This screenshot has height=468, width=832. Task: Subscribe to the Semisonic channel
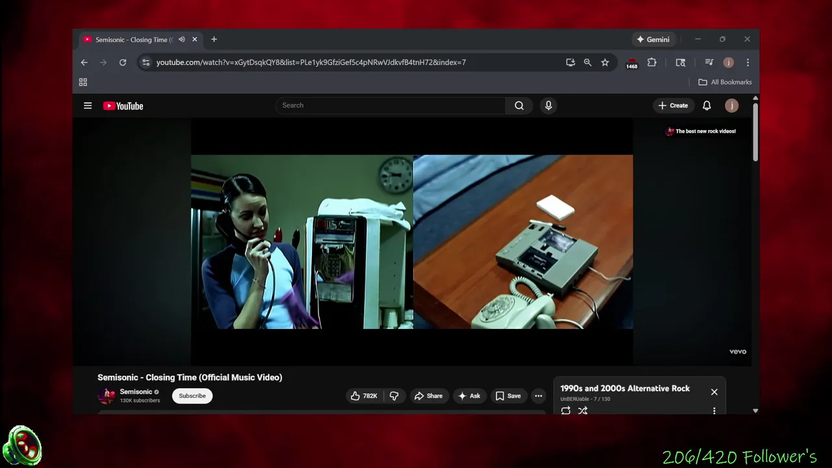pos(192,396)
